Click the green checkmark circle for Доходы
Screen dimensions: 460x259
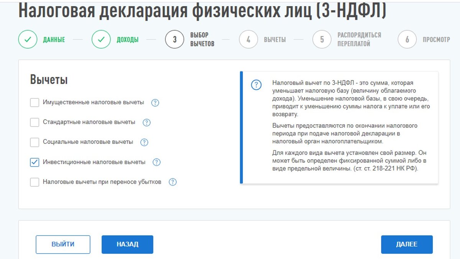click(x=101, y=39)
